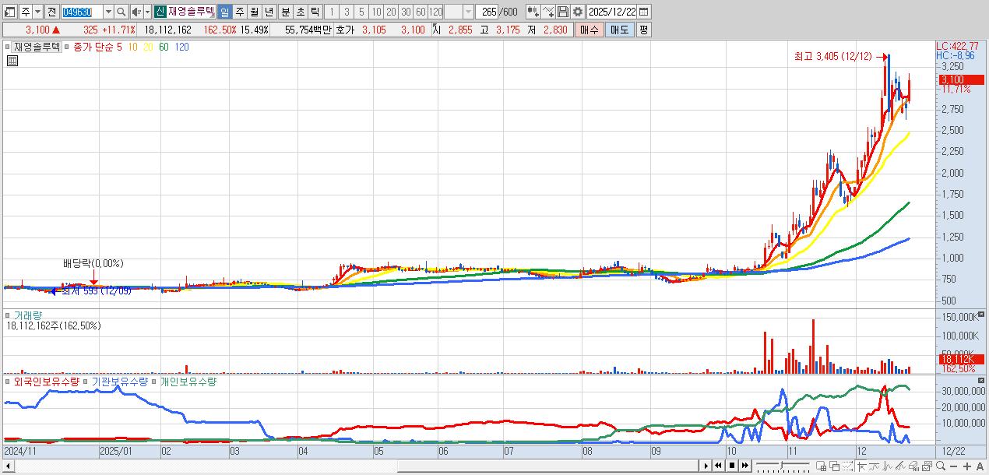This screenshot has width=989, height=475.
Task: Open the custom interval dropdown arrow
Action: 468,12
